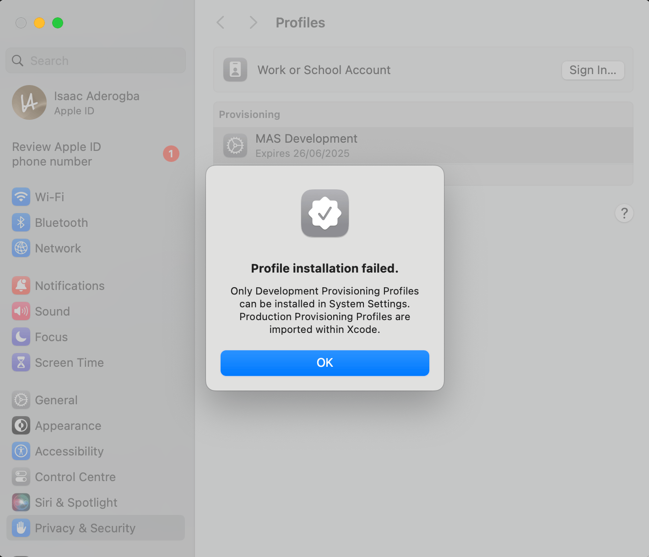Select the MAS Development provisioning profile
The height and width of the screenshot is (557, 649).
point(306,145)
